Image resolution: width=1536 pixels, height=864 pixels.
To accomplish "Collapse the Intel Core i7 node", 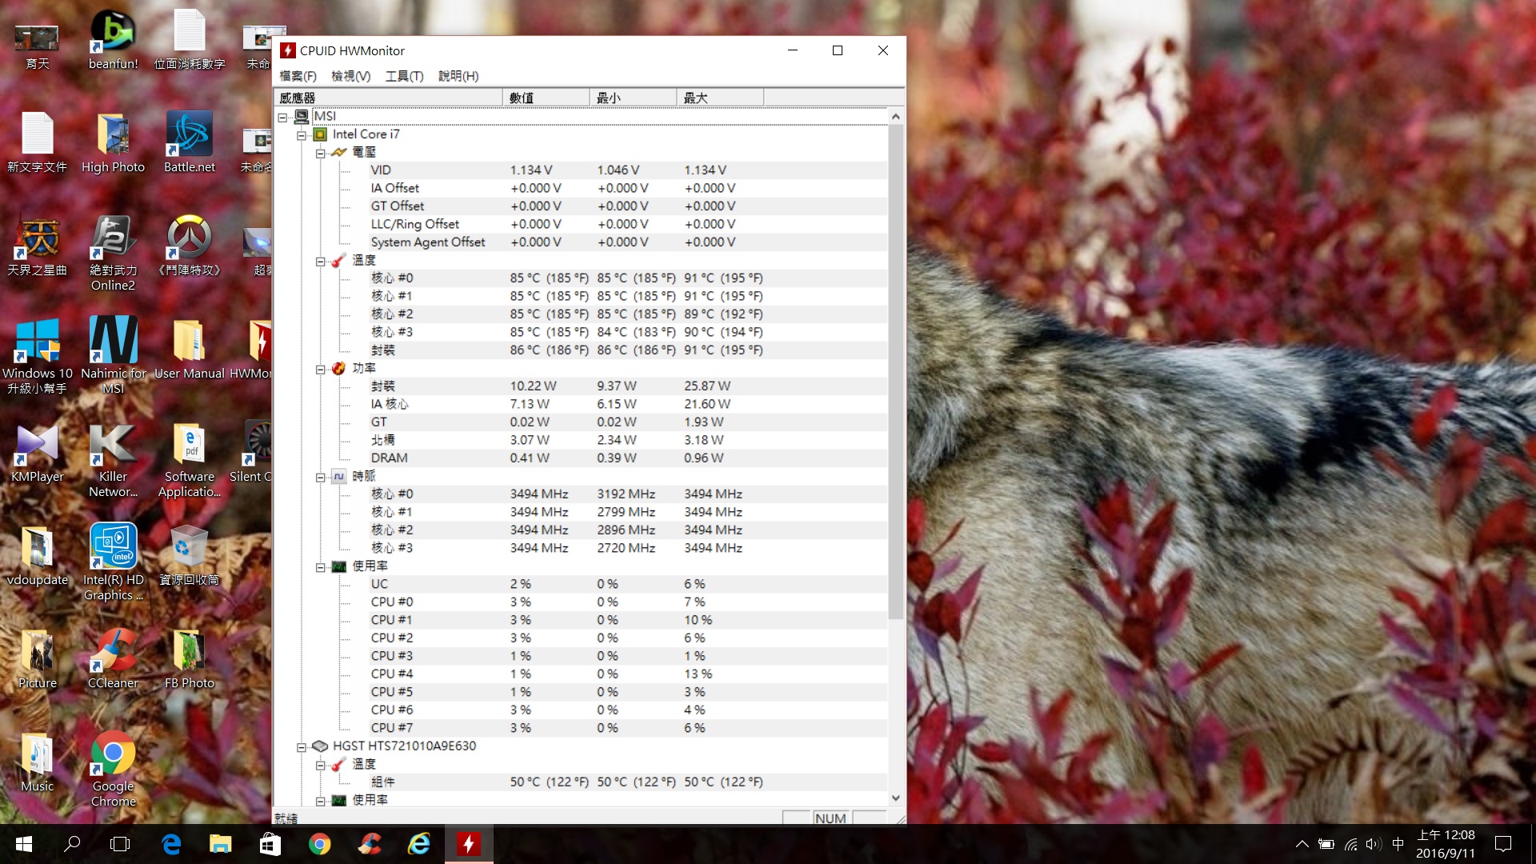I will 302,135.
